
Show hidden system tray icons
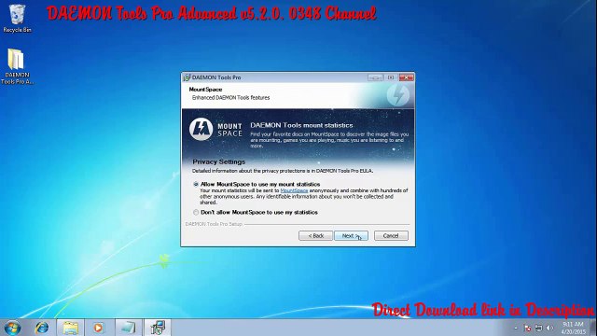516,328
